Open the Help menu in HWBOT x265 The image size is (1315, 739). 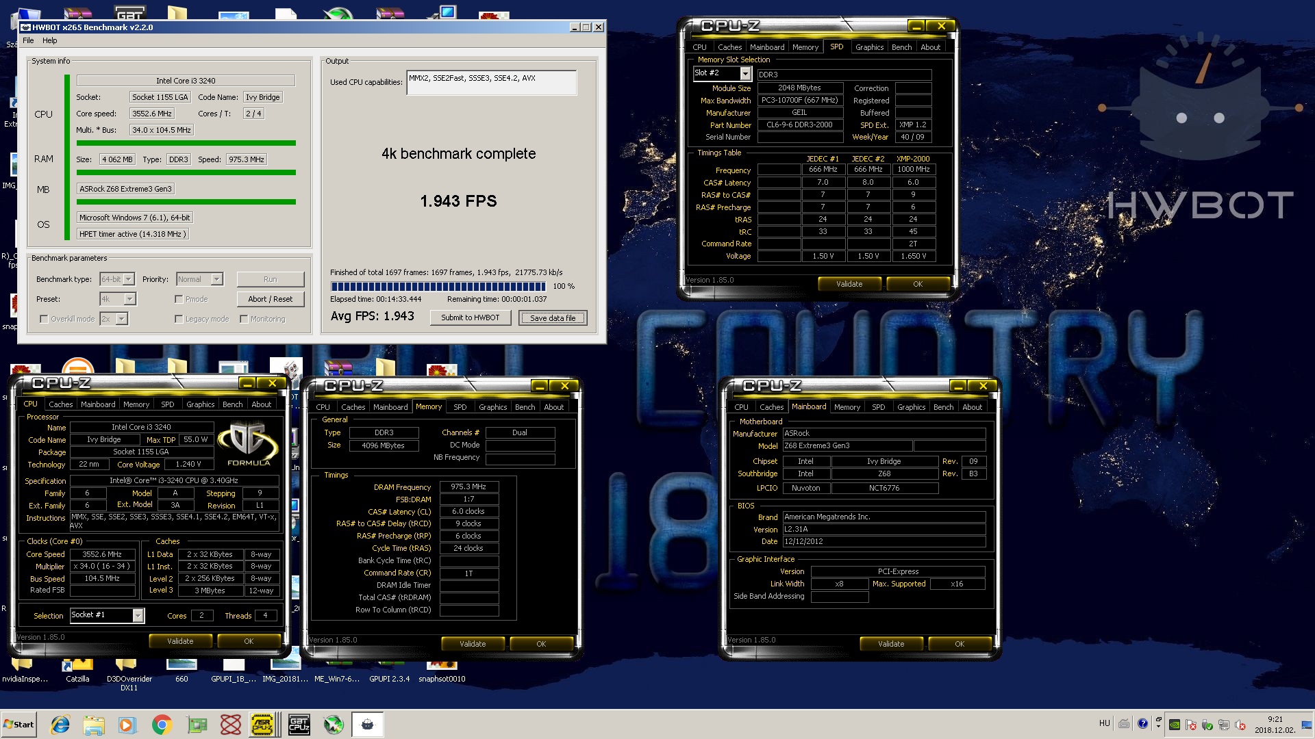(50, 40)
